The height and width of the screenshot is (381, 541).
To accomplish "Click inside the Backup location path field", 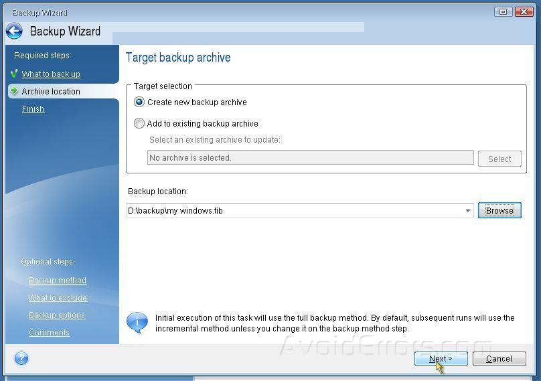I will pos(295,211).
